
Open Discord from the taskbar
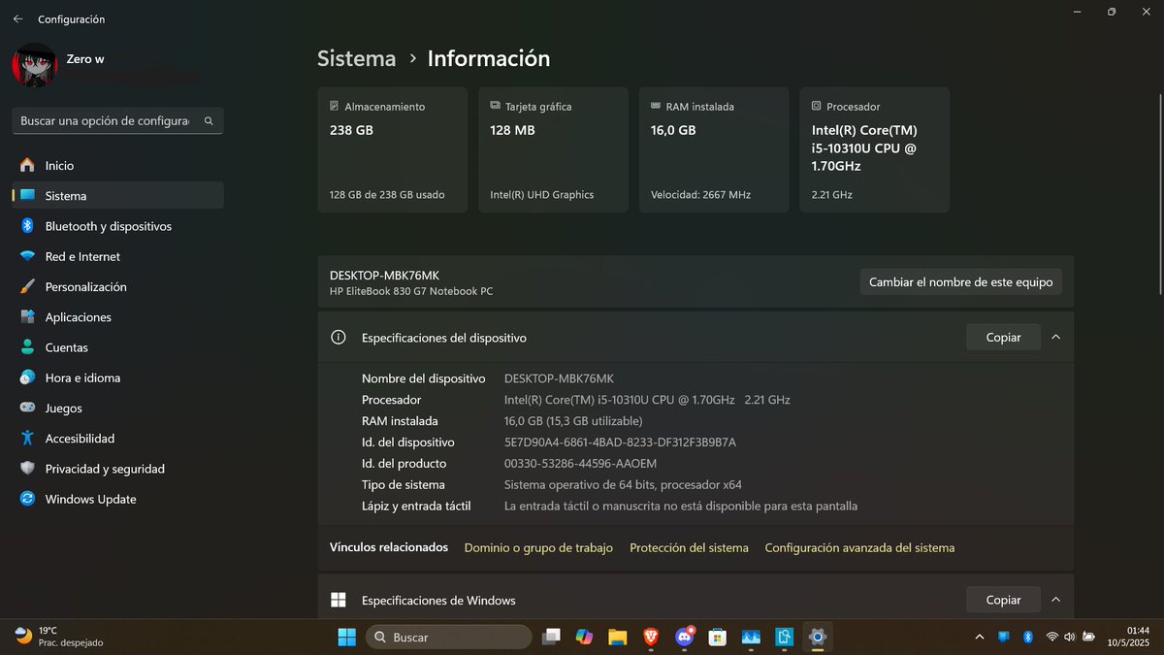pos(685,638)
